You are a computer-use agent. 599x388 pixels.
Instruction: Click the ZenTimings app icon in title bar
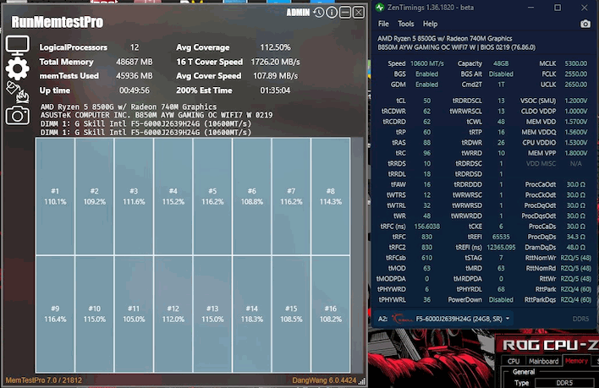pyautogui.click(x=380, y=8)
